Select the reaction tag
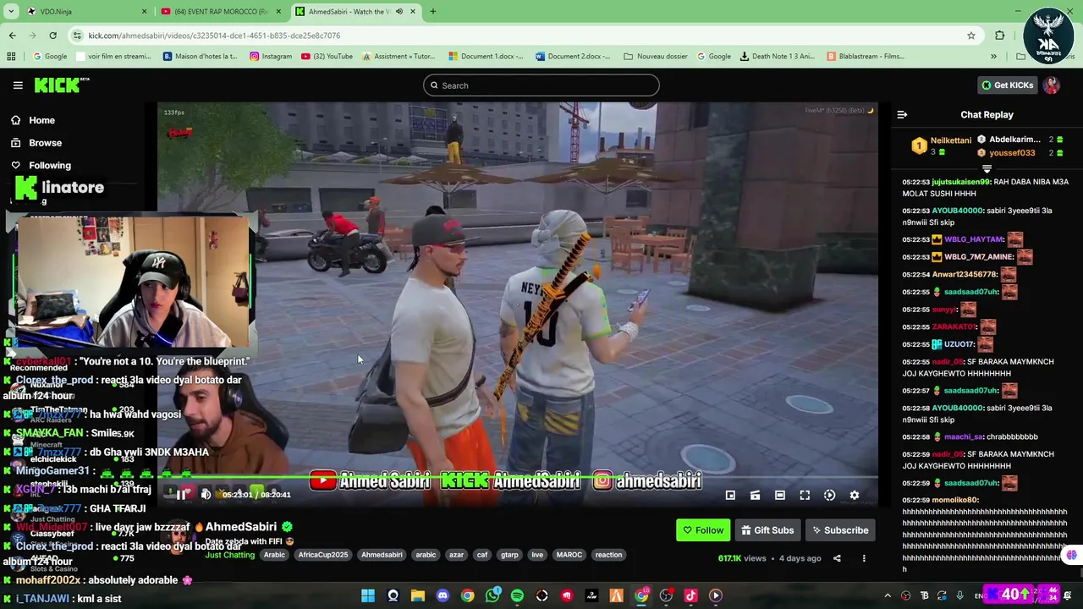Image resolution: width=1083 pixels, height=609 pixels. [608, 555]
